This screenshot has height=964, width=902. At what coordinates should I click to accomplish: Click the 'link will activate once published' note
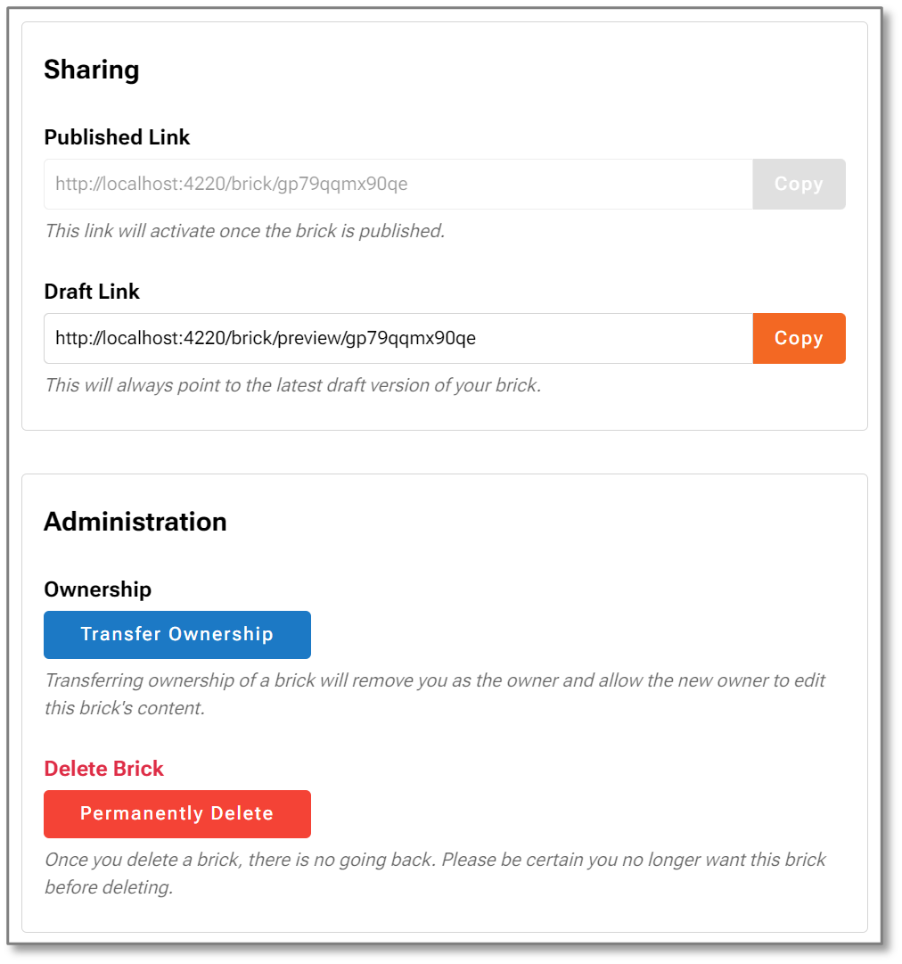pos(244,231)
